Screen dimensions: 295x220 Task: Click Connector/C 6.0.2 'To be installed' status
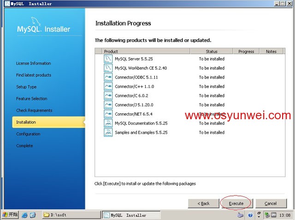[212, 96]
